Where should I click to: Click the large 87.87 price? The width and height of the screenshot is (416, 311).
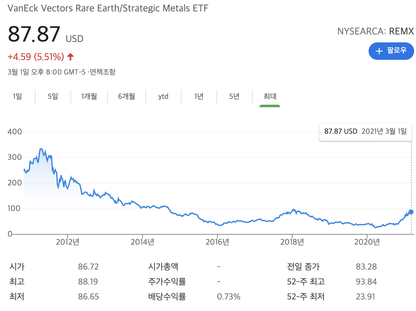pos(34,34)
